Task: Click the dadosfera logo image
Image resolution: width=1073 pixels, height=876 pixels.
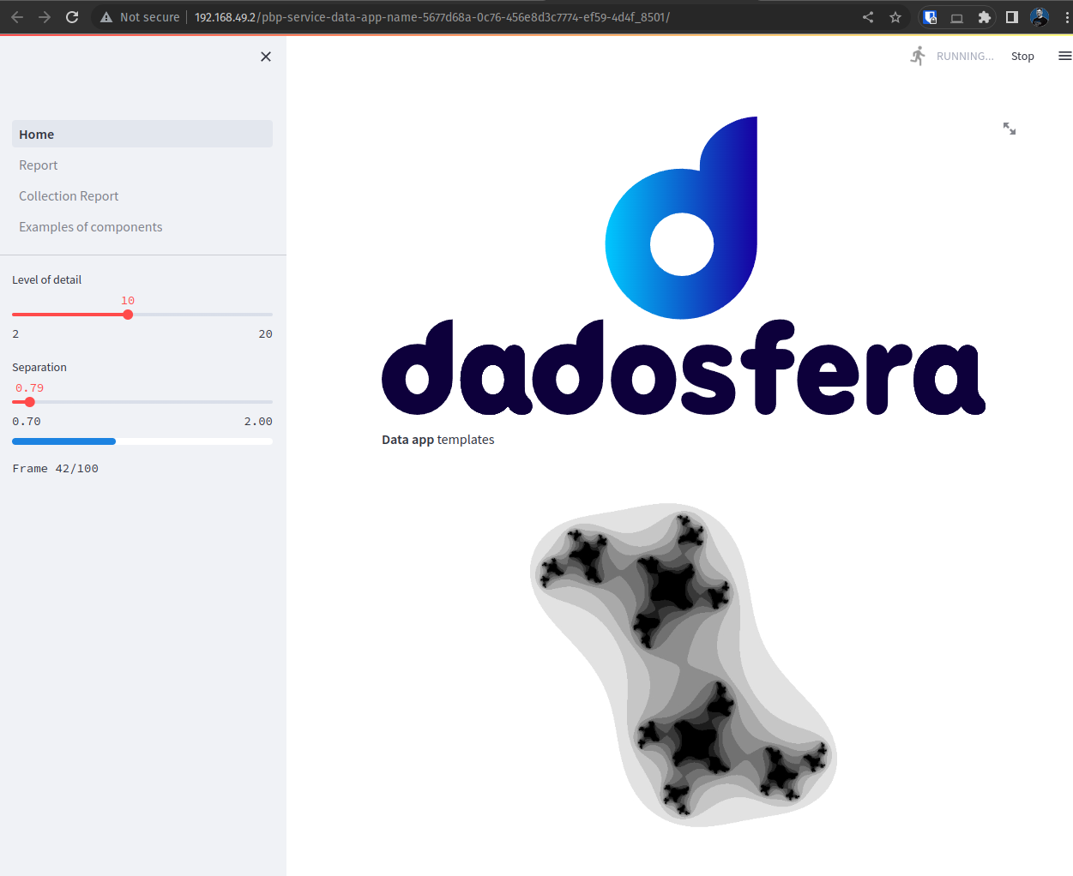Action: [x=684, y=267]
